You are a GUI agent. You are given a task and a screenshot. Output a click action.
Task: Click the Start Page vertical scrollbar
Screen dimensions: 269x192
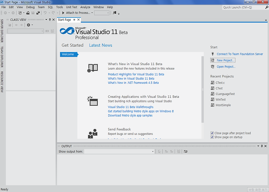point(202,89)
